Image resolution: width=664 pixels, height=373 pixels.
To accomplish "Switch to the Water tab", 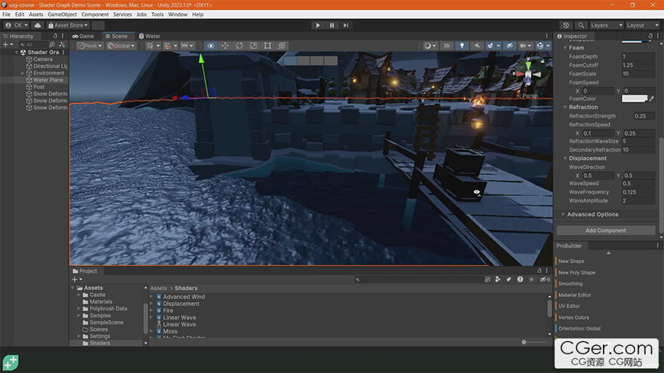I will (x=149, y=36).
